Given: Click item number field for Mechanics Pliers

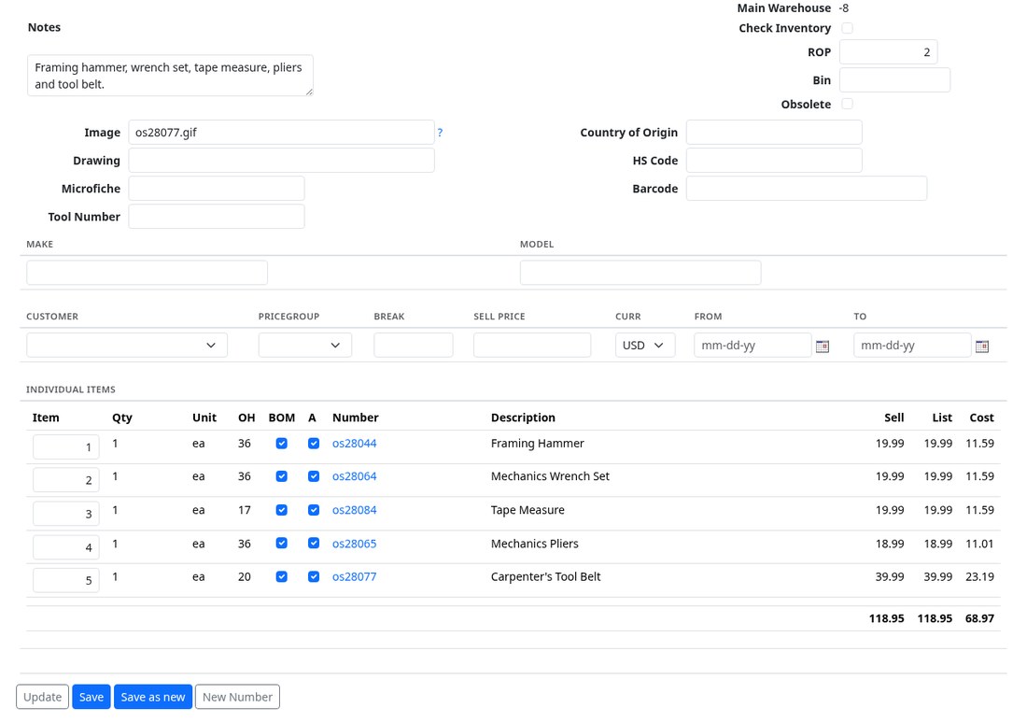Looking at the screenshot, I should point(66,546).
